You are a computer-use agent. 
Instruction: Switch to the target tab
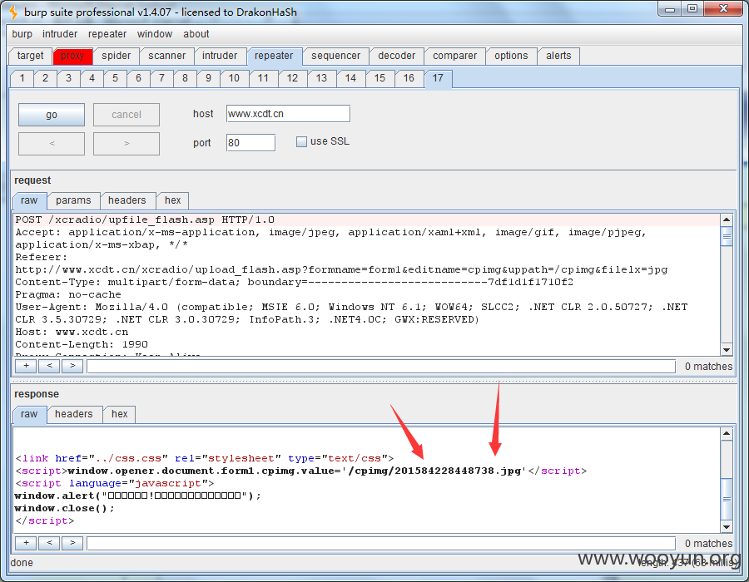[30, 56]
